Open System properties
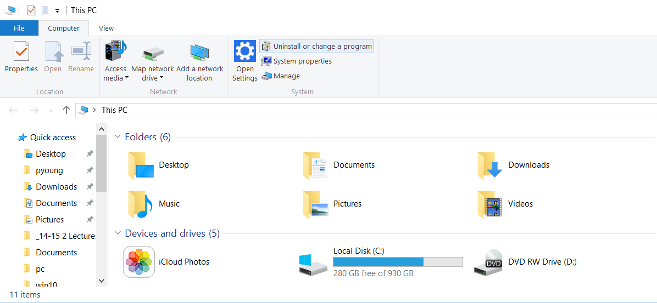Viewport: 657px width, 303px height. click(296, 61)
